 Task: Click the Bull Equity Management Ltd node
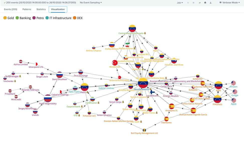pos(144,130)
